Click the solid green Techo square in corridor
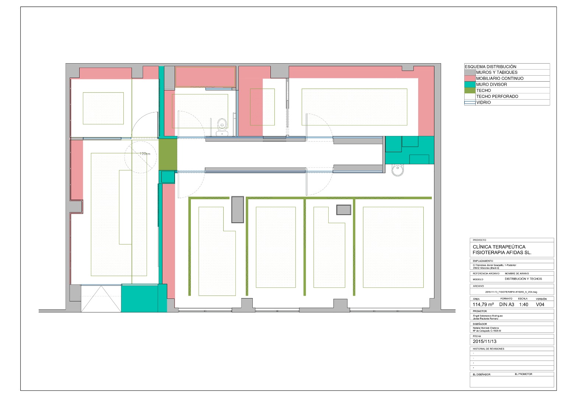The width and height of the screenshot is (563, 397). click(x=168, y=154)
